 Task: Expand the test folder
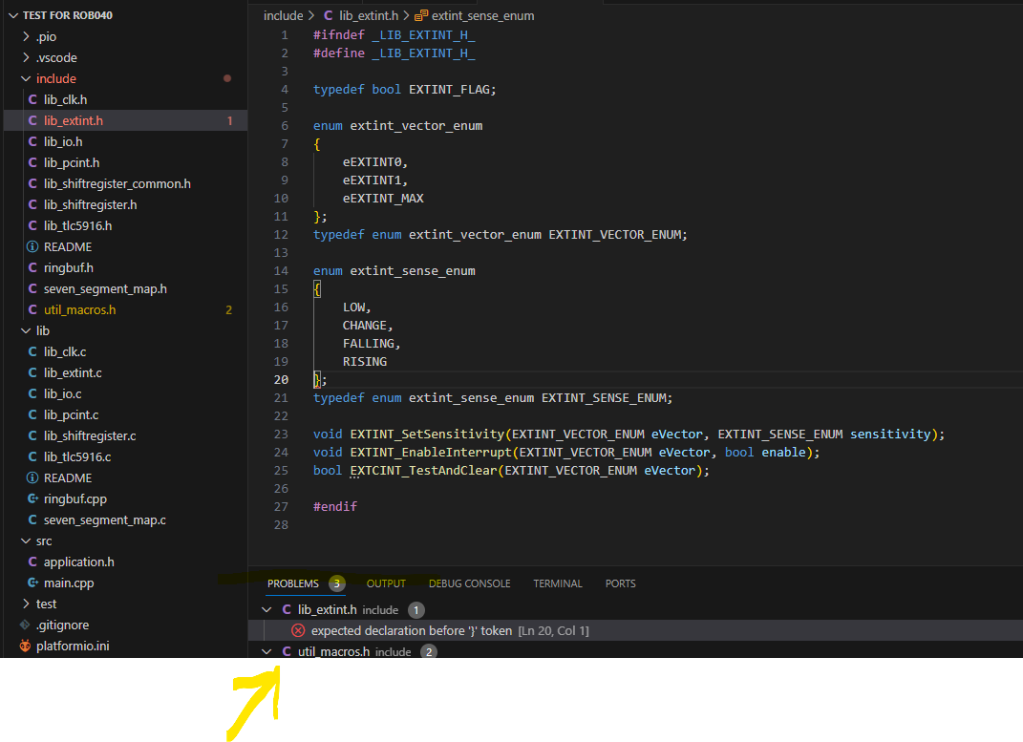(26, 604)
